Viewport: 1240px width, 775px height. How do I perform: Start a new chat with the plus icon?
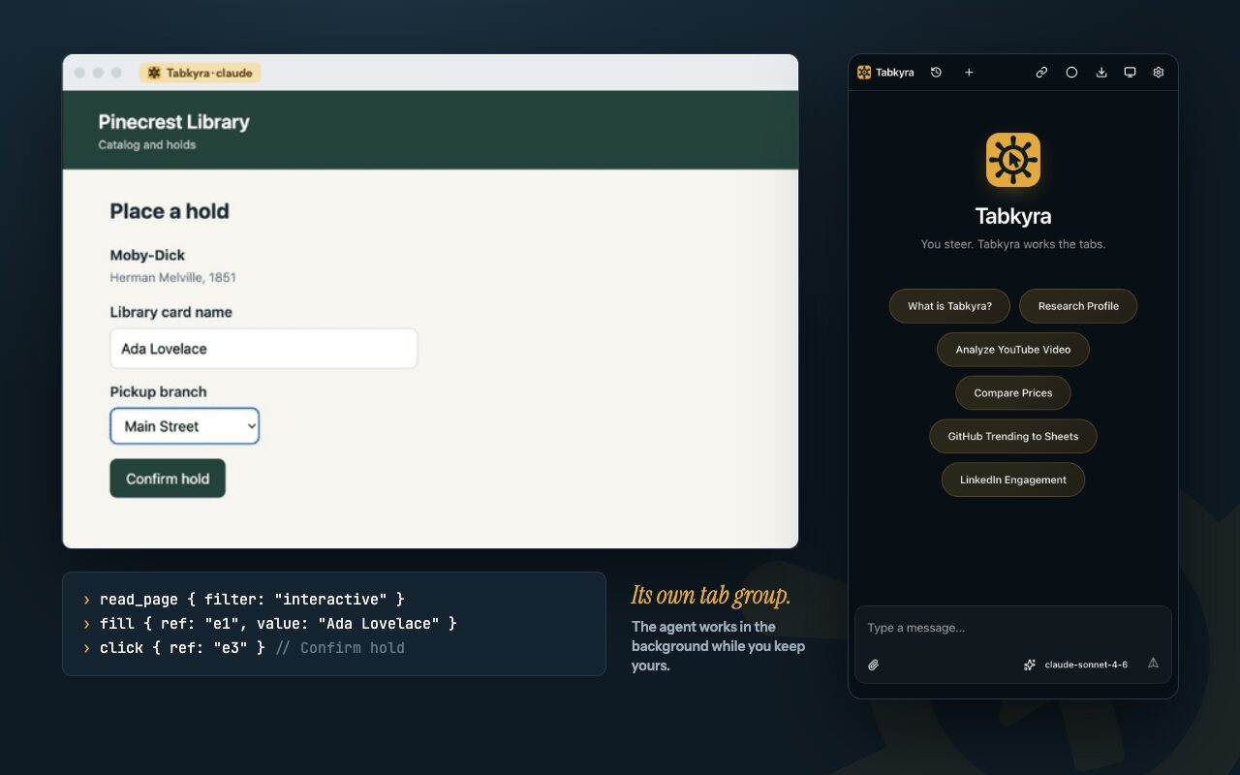(969, 73)
